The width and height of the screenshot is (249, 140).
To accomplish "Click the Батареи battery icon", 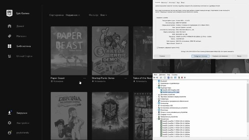I will point(159,86).
